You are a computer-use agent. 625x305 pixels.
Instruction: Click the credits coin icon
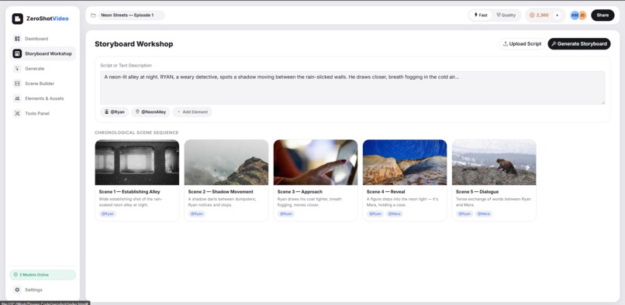point(532,15)
